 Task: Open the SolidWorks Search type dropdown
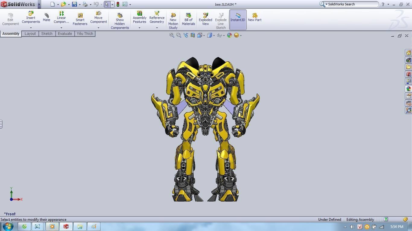[x=326, y=4]
